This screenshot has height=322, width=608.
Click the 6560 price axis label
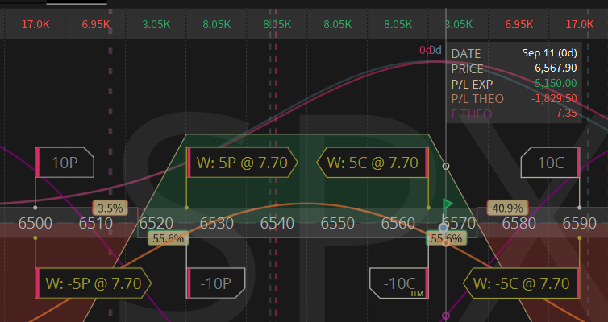pyautogui.click(x=398, y=223)
